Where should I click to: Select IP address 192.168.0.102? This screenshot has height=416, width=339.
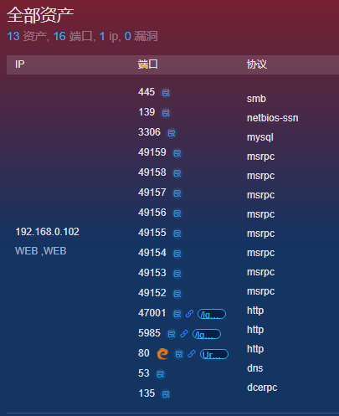(47, 232)
